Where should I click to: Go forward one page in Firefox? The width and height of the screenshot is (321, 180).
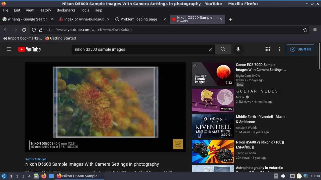click(15, 30)
